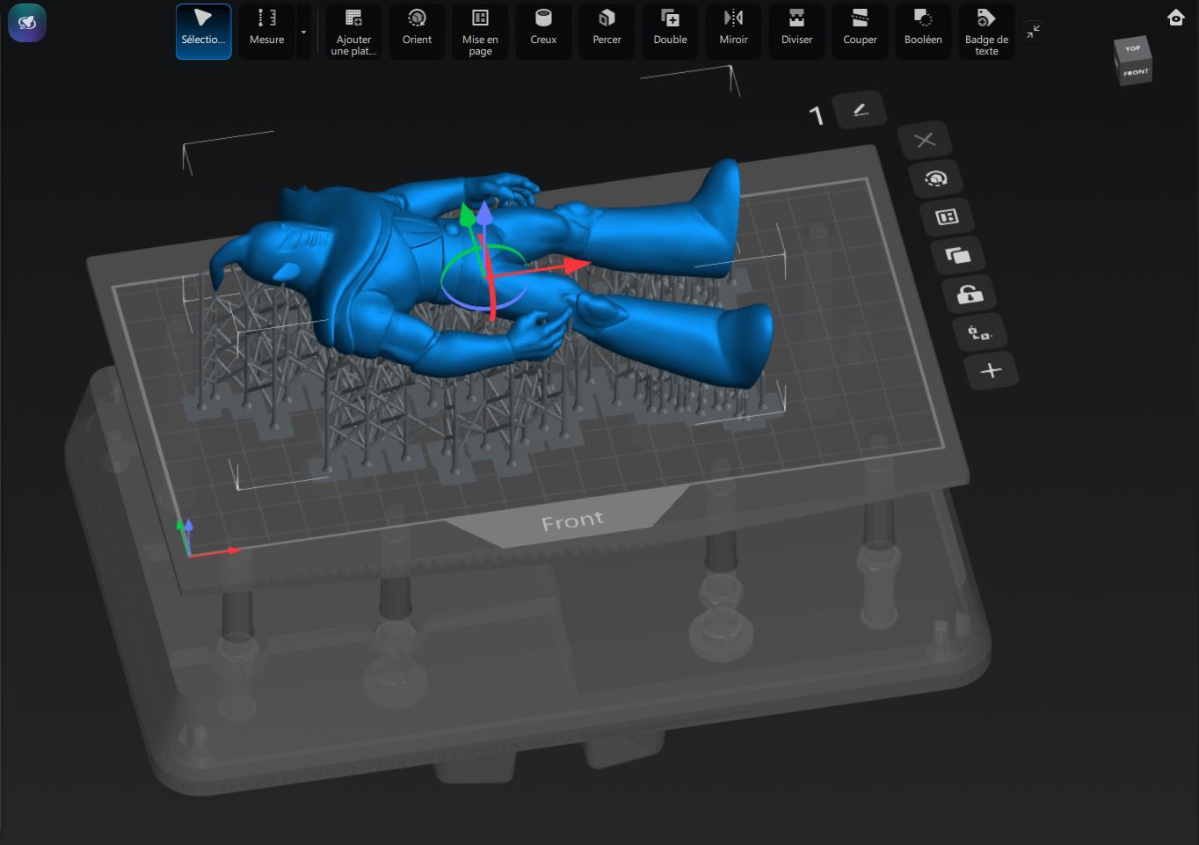Choose the Mesure ruler tool
The width and height of the screenshot is (1199, 845).
[266, 32]
